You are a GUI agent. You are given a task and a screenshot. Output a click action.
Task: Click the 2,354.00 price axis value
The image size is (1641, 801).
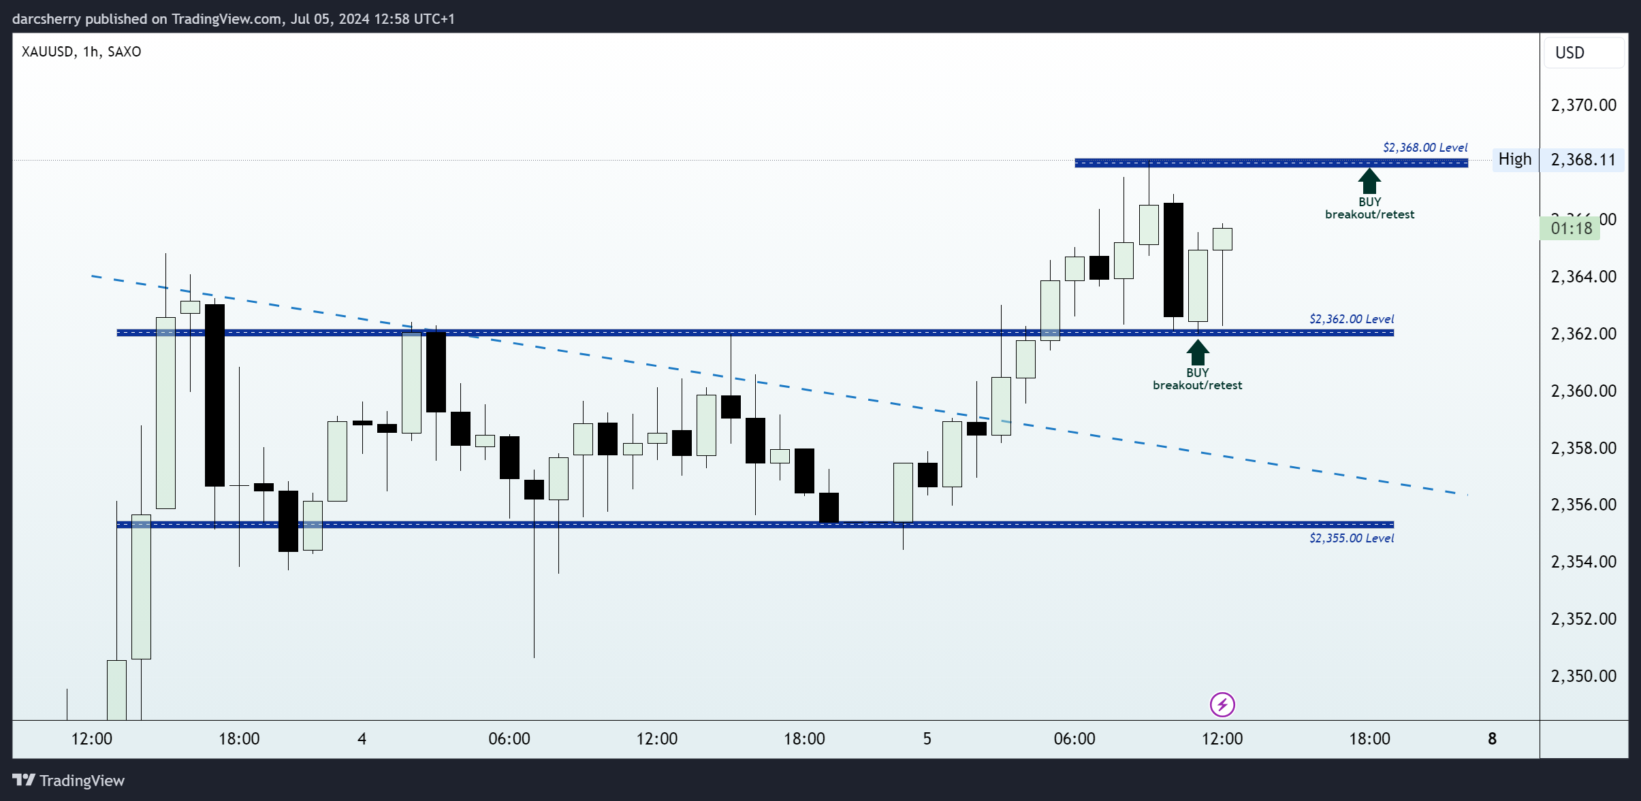click(1583, 561)
